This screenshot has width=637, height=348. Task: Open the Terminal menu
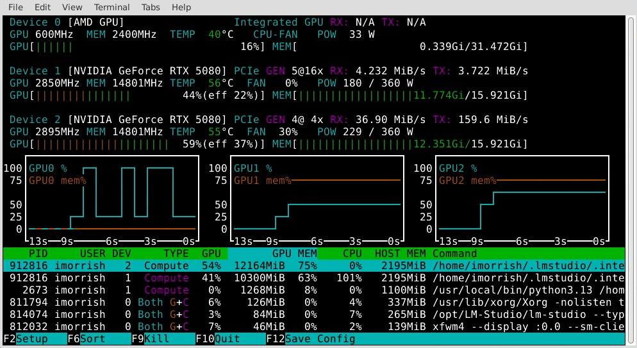coord(112,7)
